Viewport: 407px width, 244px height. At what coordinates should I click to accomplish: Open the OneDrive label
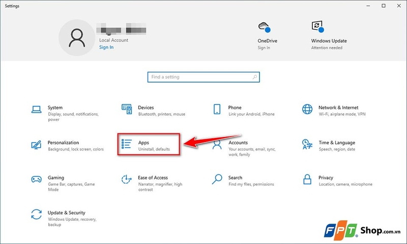click(x=268, y=41)
